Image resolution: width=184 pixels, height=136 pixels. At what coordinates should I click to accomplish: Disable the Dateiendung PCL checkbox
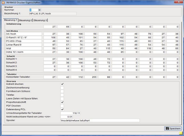tap(62, 110)
